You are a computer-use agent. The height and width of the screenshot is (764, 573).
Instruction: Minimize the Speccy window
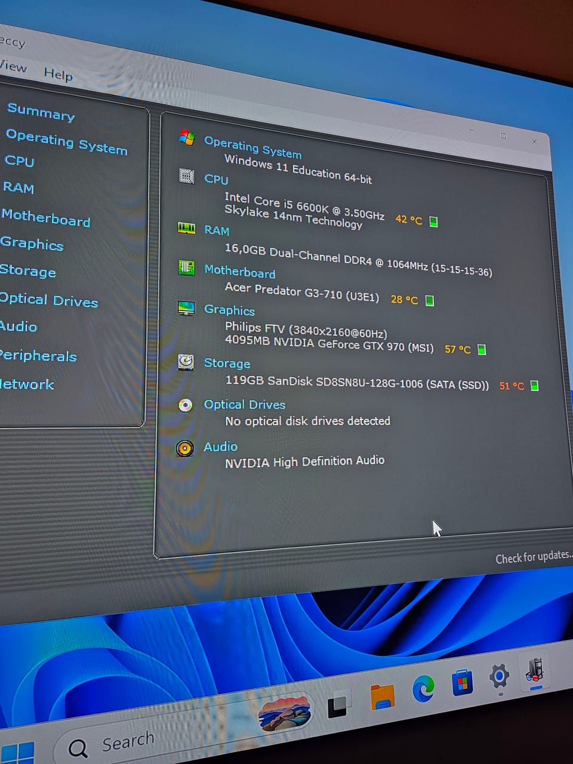[472, 130]
